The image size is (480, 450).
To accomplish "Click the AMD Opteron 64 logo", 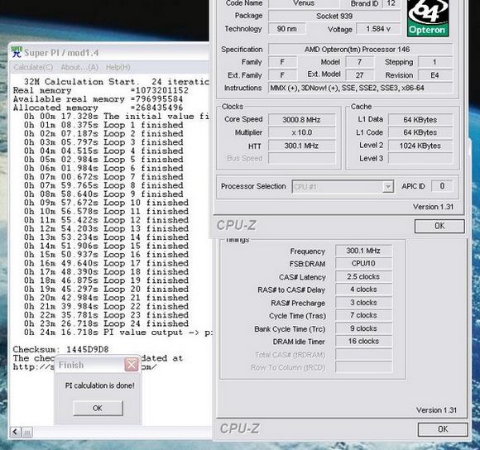I will click(x=428, y=18).
